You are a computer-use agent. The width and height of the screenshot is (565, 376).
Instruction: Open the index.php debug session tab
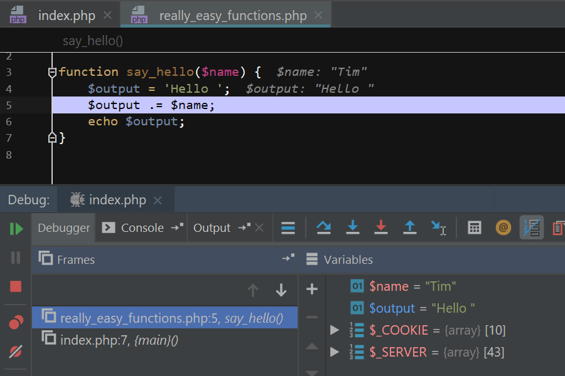[x=117, y=200]
